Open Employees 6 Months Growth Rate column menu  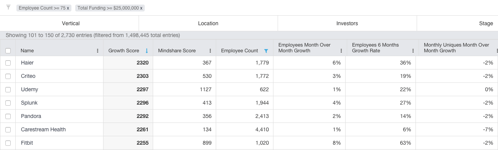(413, 51)
